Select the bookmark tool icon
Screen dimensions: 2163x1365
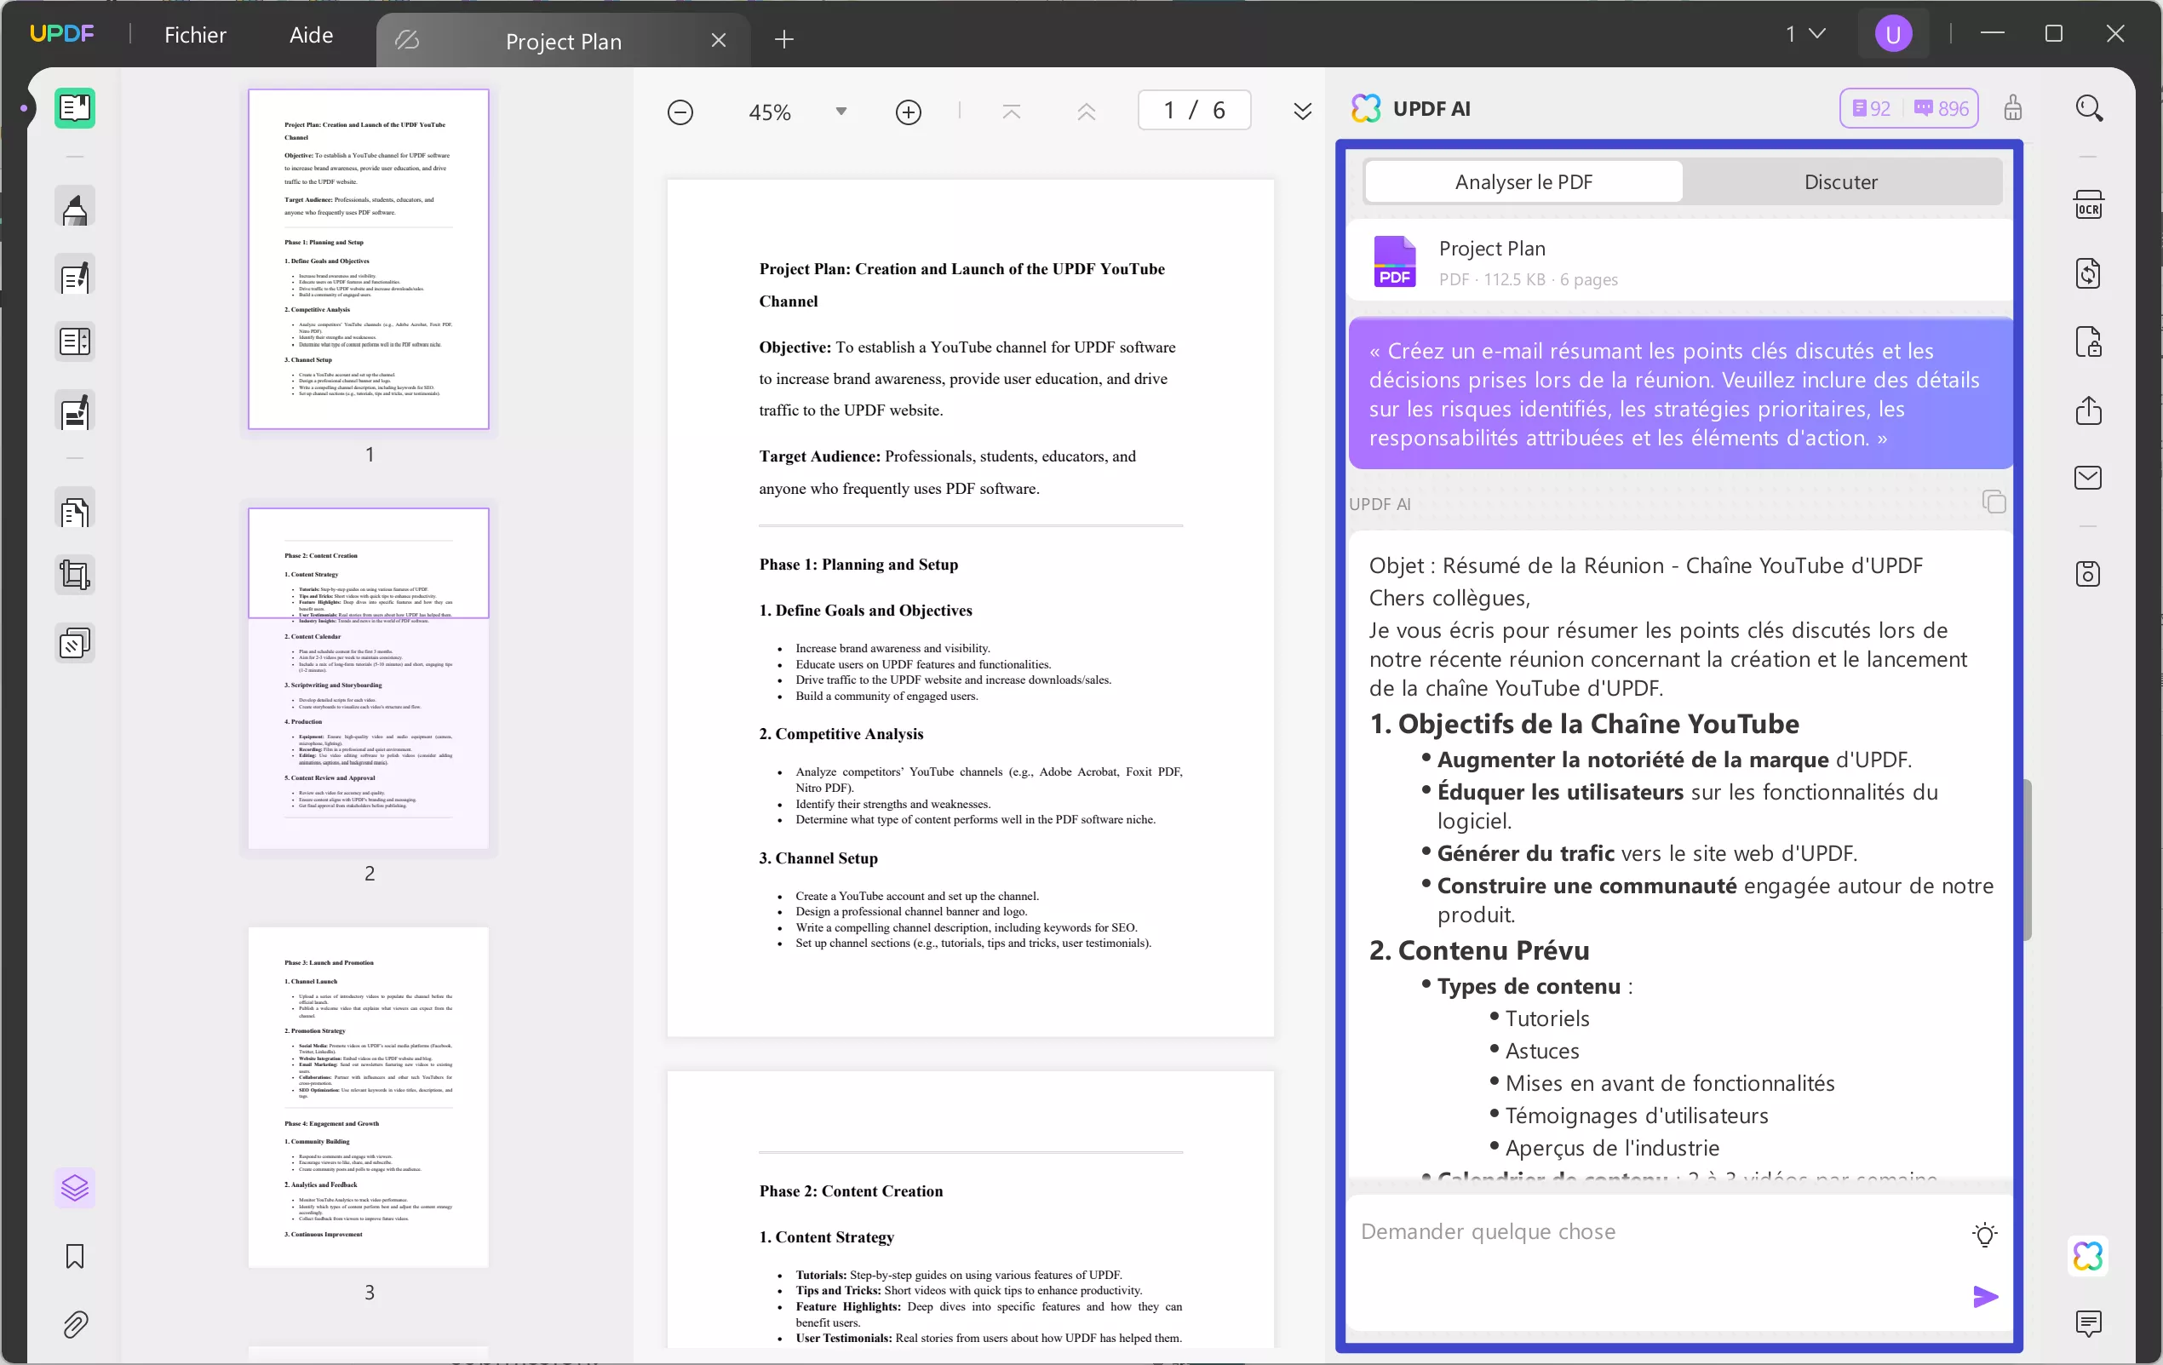pyautogui.click(x=74, y=1257)
